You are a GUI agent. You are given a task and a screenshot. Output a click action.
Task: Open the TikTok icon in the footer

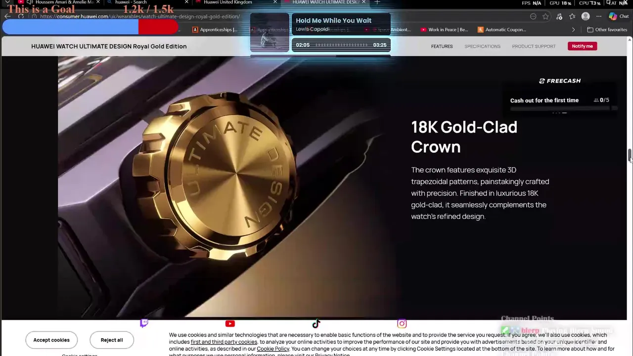coord(316,324)
